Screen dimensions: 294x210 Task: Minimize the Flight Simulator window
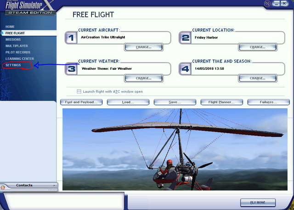pos(277,3)
